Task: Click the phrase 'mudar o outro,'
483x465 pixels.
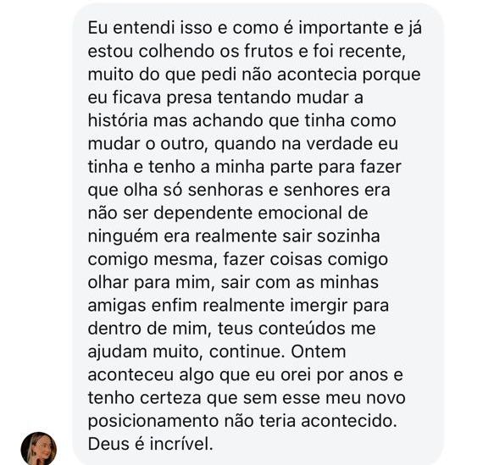Action: (148, 143)
